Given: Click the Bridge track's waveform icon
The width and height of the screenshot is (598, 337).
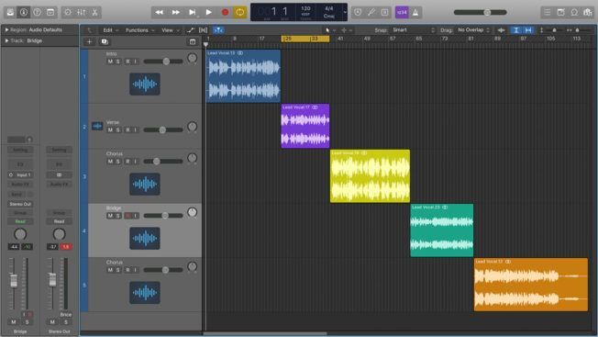Looking at the screenshot, I should pyautogui.click(x=145, y=238).
